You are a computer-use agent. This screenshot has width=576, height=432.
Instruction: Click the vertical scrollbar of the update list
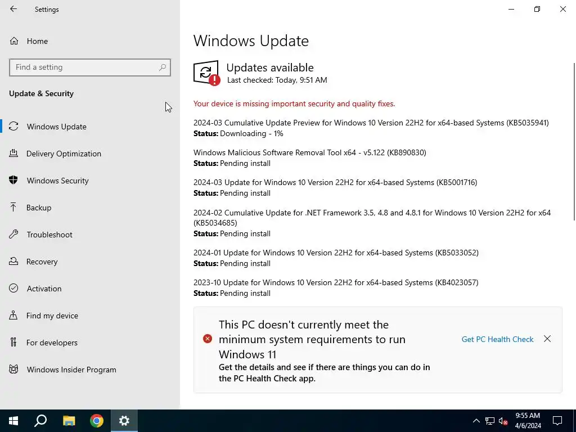[574, 142]
